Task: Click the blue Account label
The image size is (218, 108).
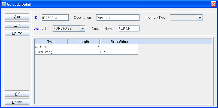Action: pyautogui.click(x=40, y=29)
